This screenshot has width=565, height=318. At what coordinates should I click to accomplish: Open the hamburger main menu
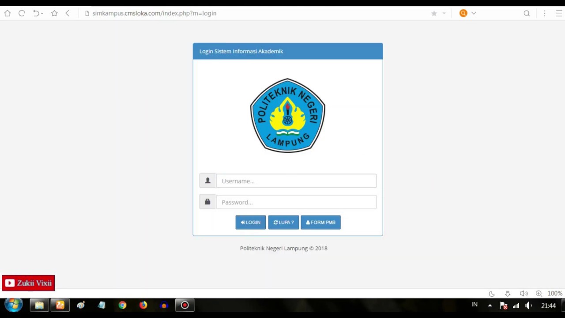click(559, 13)
